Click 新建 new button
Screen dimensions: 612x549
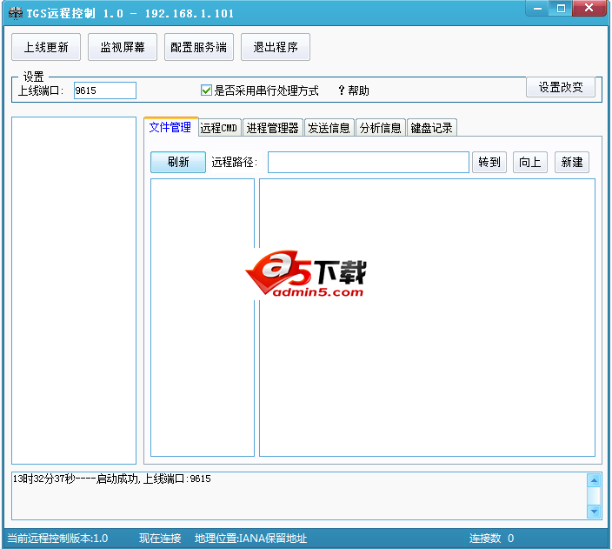(x=572, y=162)
